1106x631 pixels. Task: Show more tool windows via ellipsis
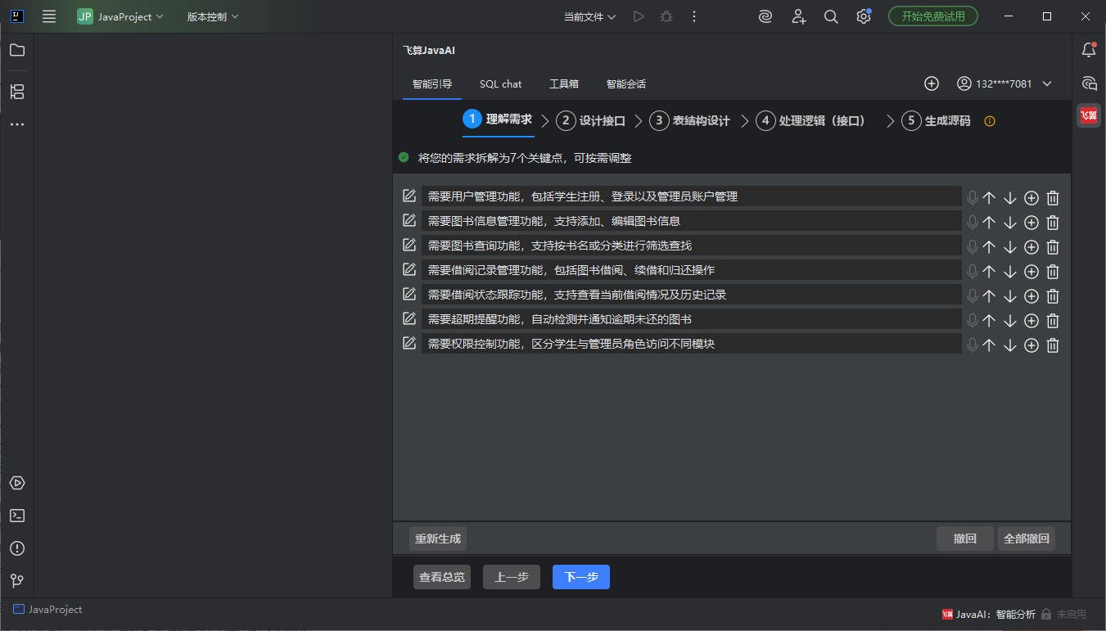16,124
